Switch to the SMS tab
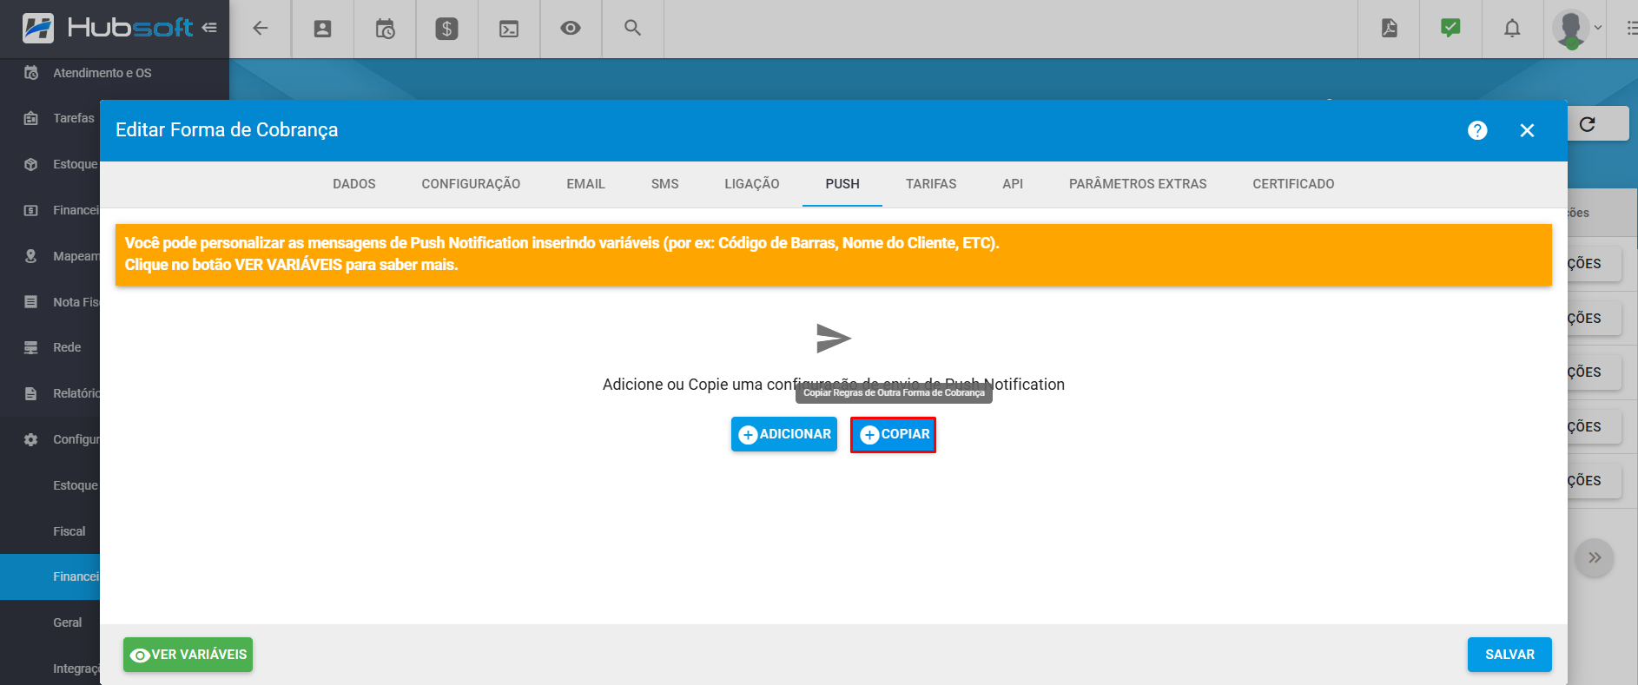Image resolution: width=1638 pixels, height=685 pixels. (664, 184)
